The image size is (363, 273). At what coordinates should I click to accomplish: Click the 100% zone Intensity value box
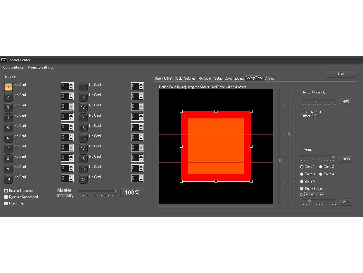click(346, 159)
